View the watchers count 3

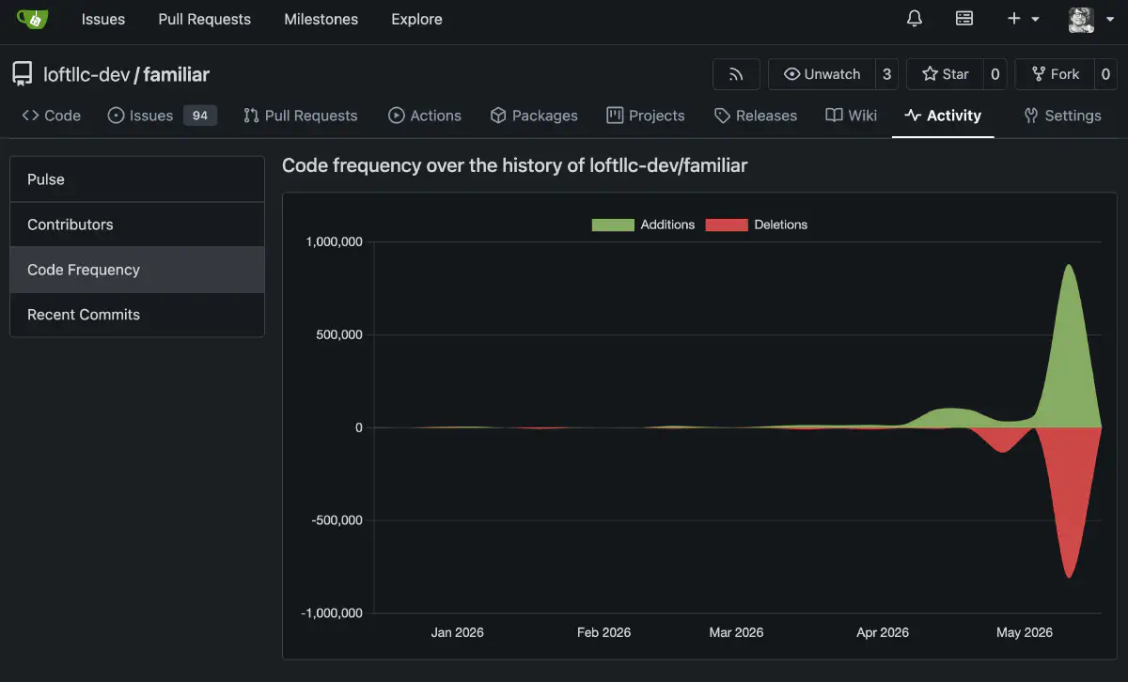pos(886,74)
